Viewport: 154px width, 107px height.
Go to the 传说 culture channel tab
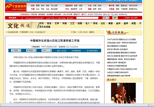point(95,23)
